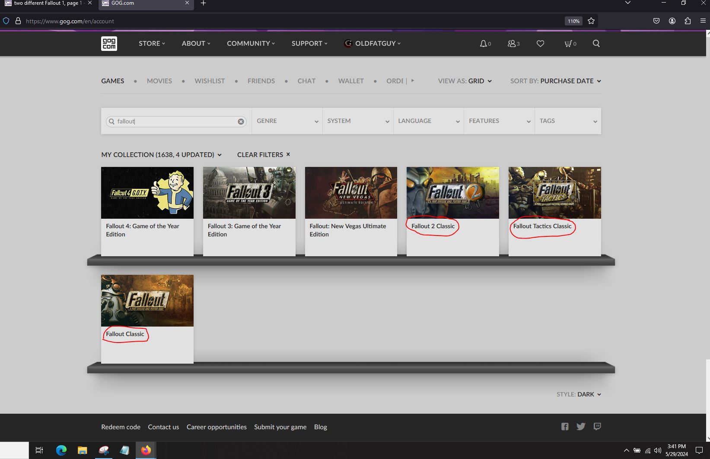Change STYLE dark dropdown
710x459 pixels.
click(x=579, y=394)
